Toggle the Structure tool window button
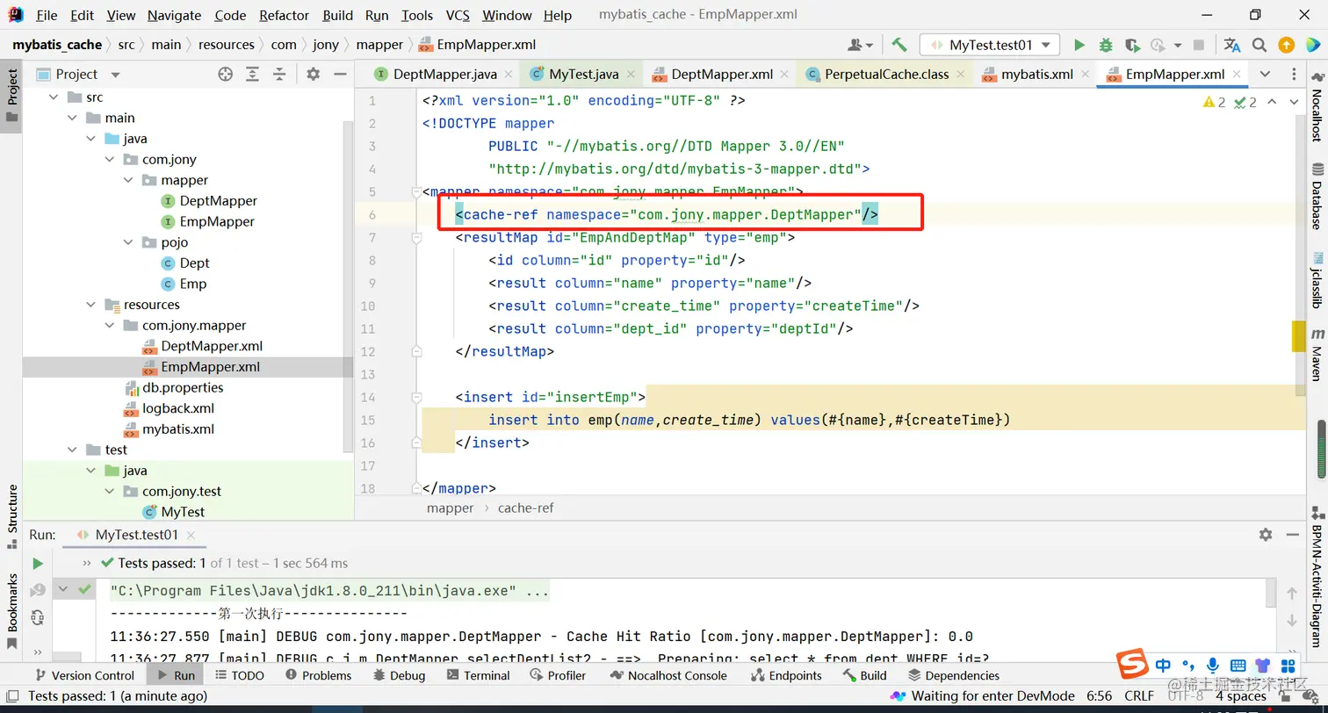Image resolution: width=1328 pixels, height=713 pixels. point(12,516)
